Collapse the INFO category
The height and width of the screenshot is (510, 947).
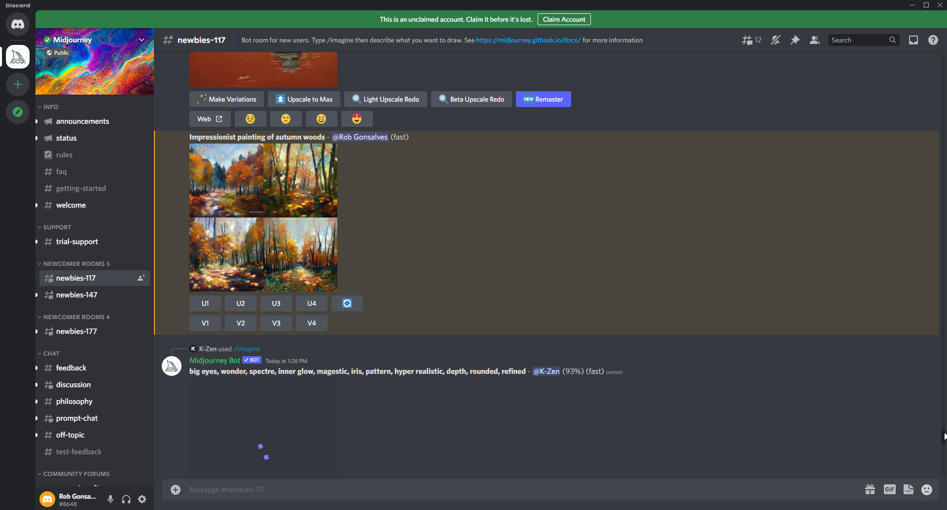click(50, 107)
